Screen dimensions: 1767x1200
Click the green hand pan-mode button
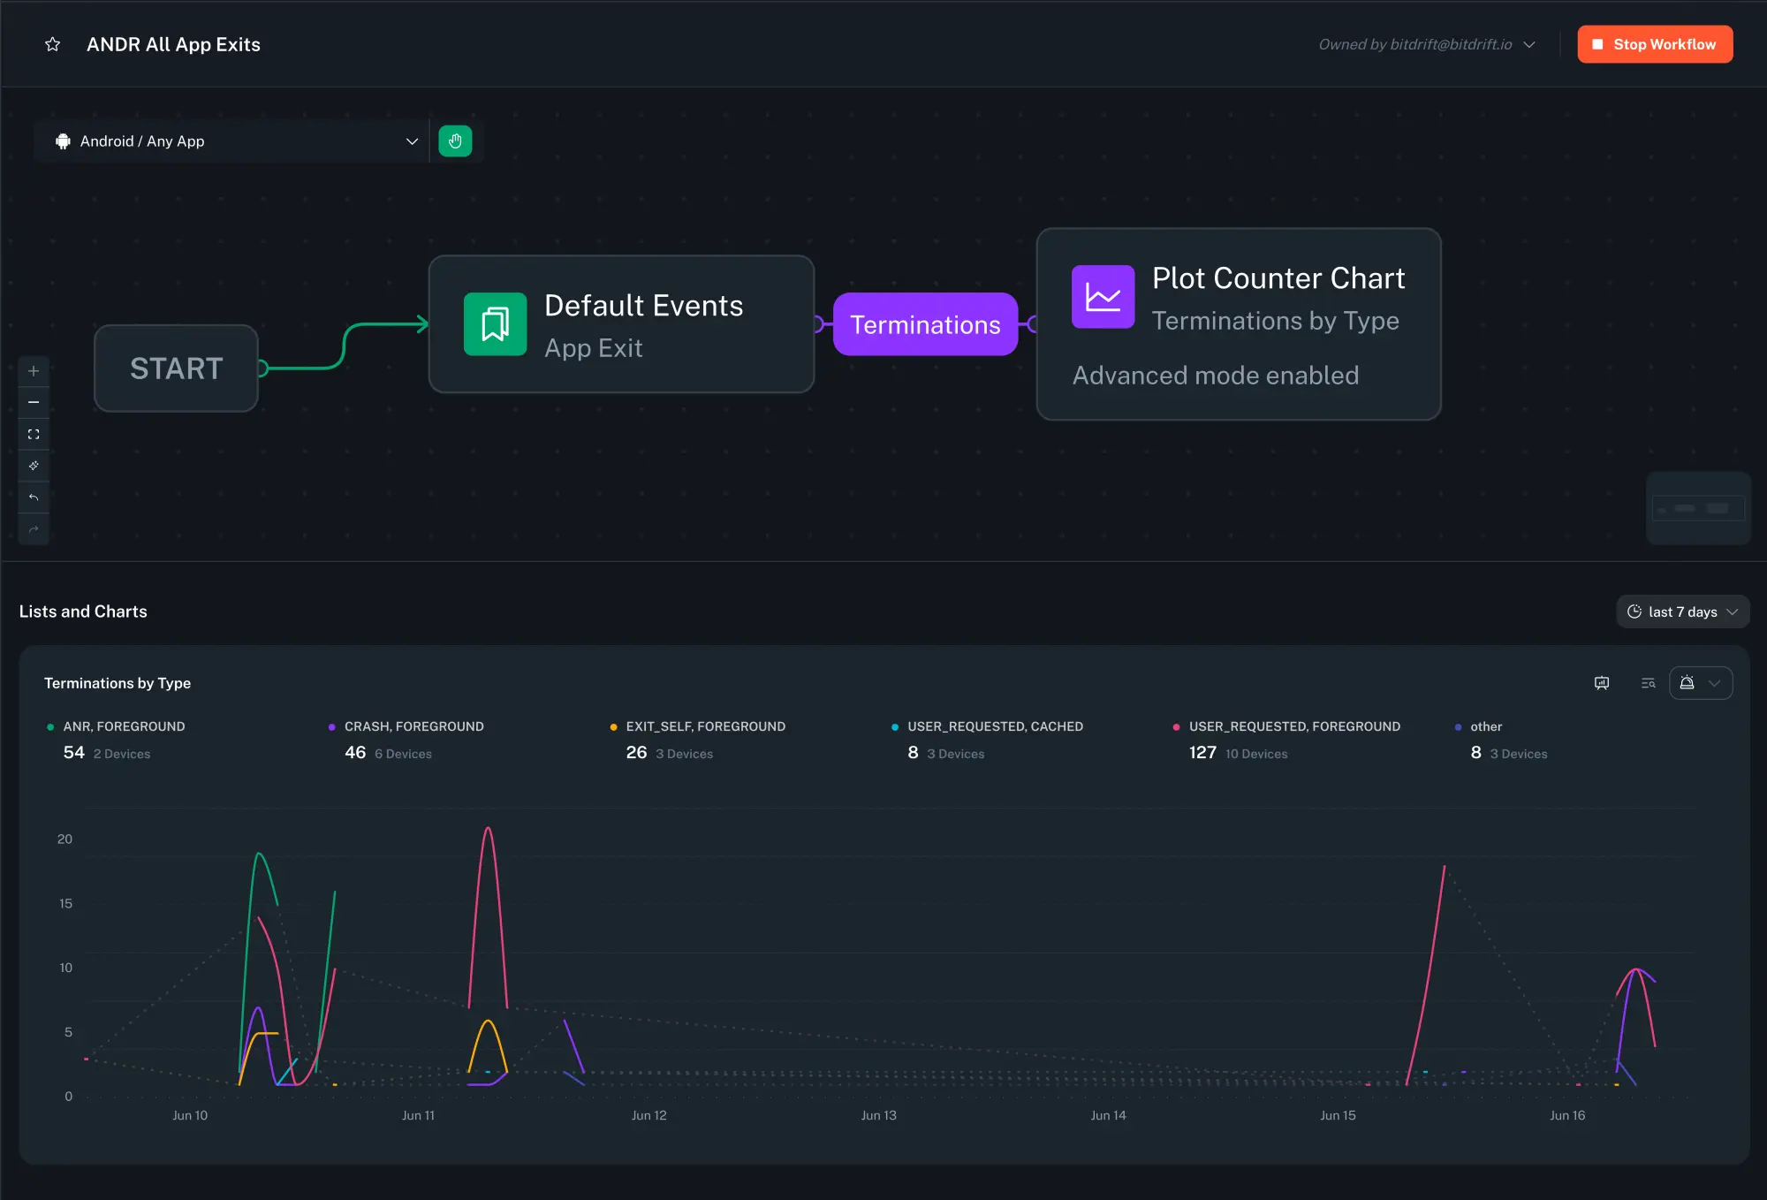coord(455,141)
